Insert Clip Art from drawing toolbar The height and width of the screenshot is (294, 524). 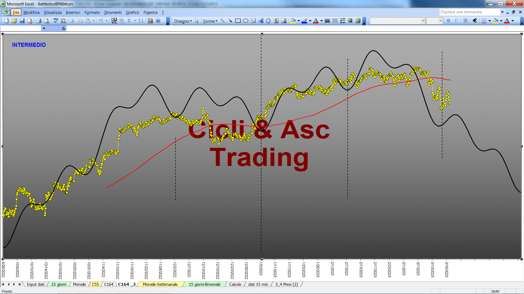276,21
